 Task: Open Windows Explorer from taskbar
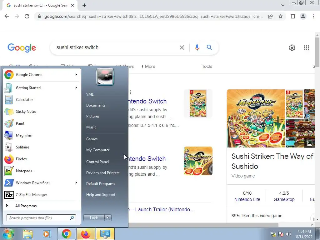(28, 234)
